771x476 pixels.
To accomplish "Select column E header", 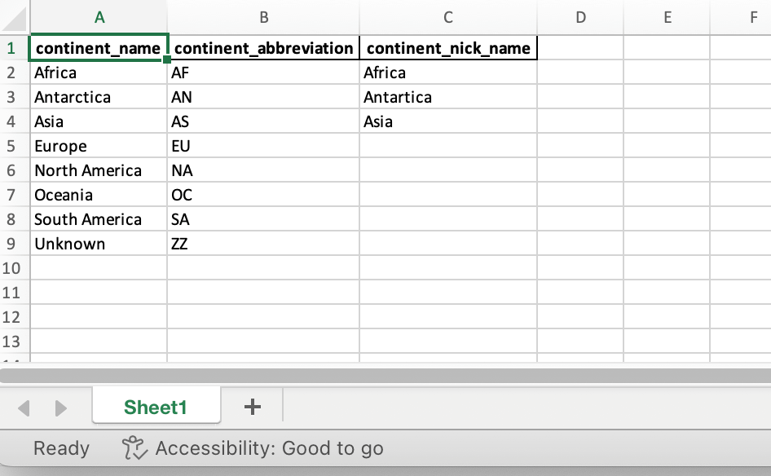I will click(x=667, y=17).
